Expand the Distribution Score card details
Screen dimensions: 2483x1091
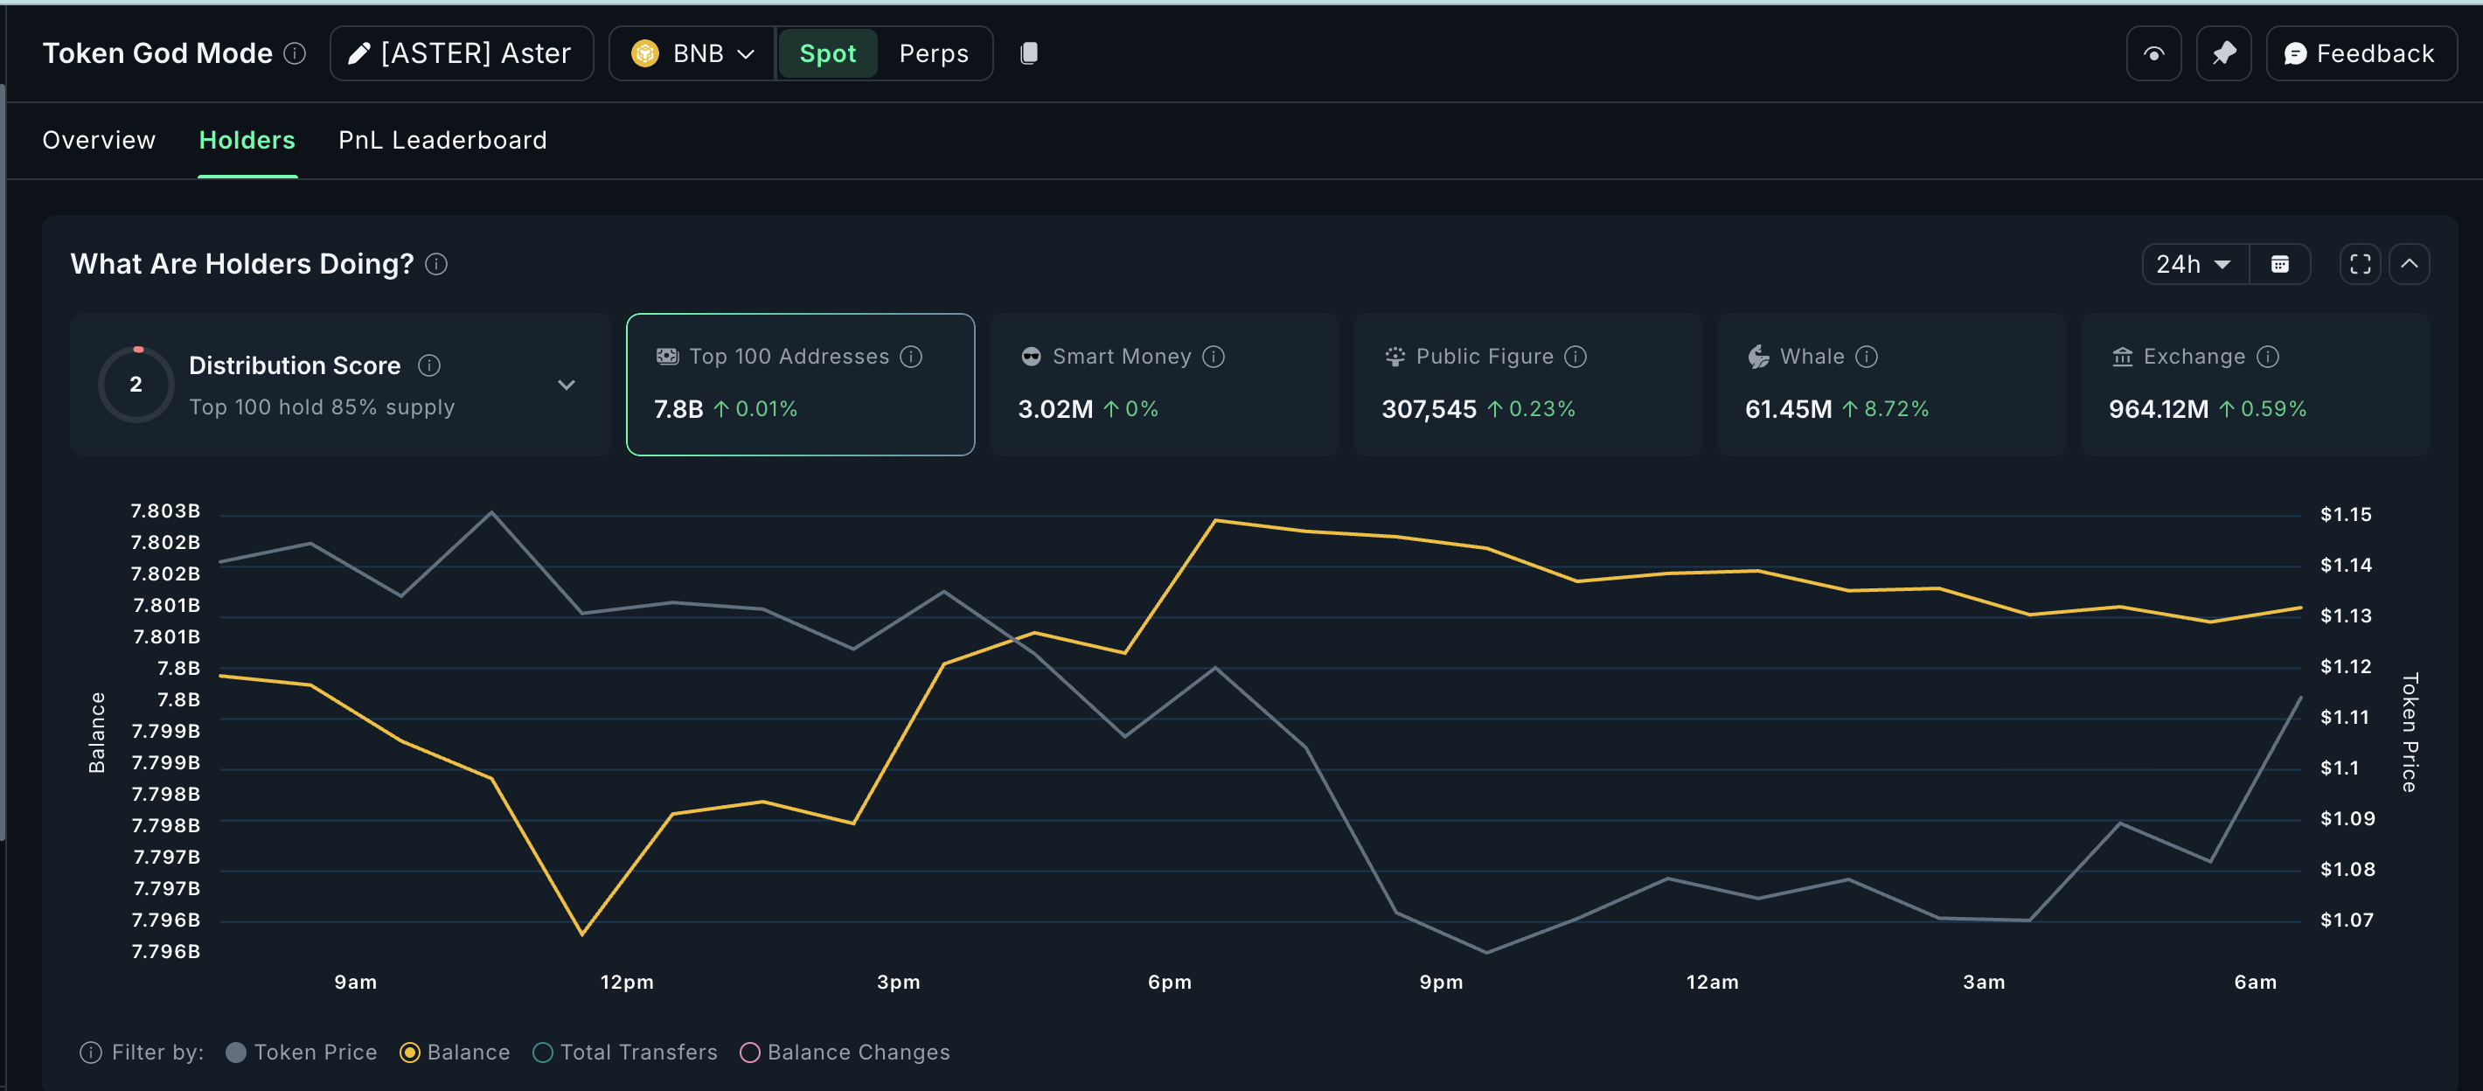[567, 384]
